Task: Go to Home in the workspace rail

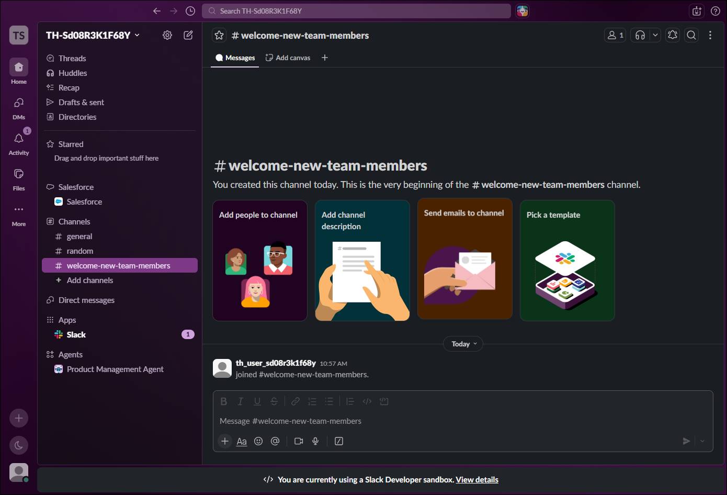Action: 19,71
